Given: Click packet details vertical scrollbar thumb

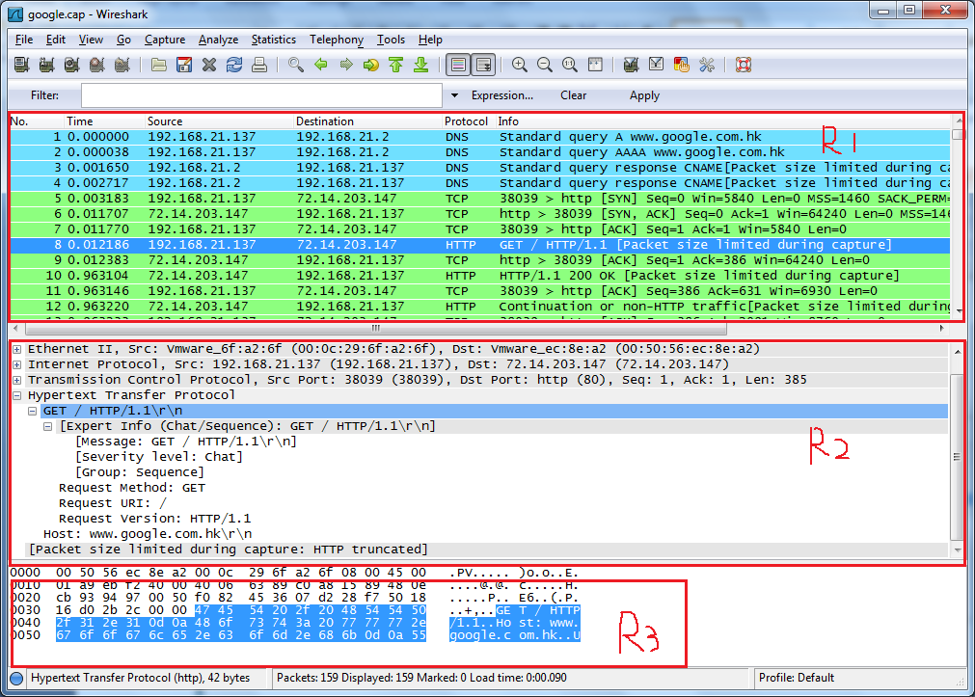Looking at the screenshot, I should (x=957, y=457).
